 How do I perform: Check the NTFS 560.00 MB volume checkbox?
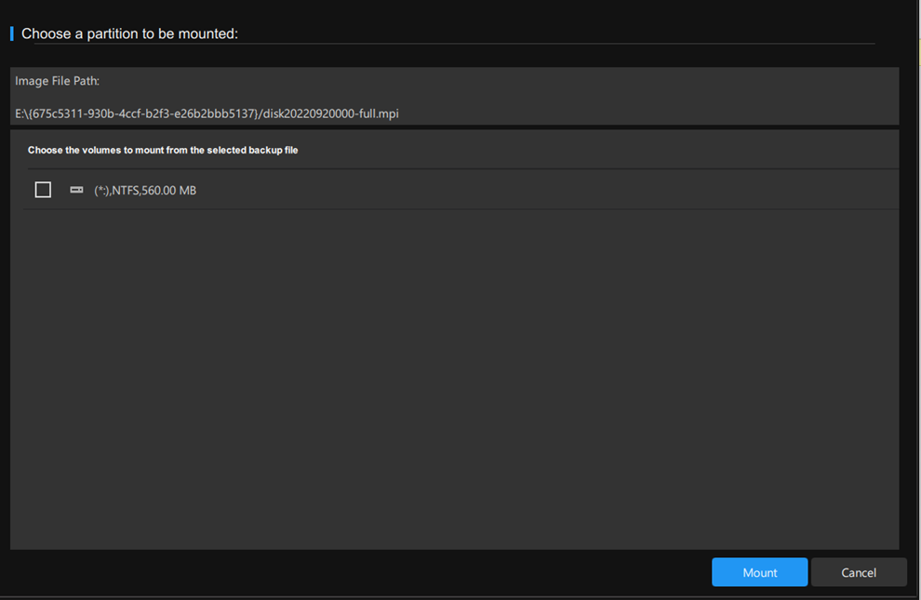(43, 190)
